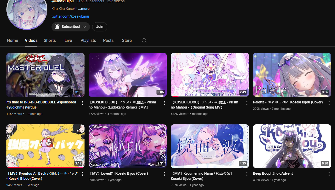Open the Loveit? cover video title

118,173
